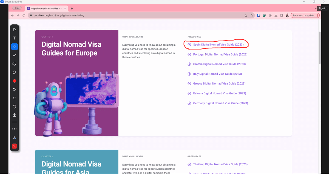Select the checkmark stamp tool
The image size is (329, 174).
pyautogui.click(x=15, y=55)
